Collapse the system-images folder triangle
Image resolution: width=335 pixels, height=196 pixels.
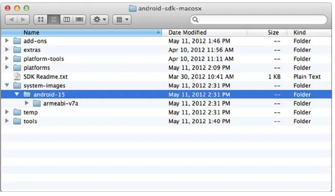tap(7, 85)
